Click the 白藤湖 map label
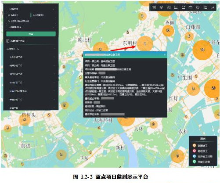Image resolution: width=220 pixels, height=183 pixels. click(x=193, y=27)
